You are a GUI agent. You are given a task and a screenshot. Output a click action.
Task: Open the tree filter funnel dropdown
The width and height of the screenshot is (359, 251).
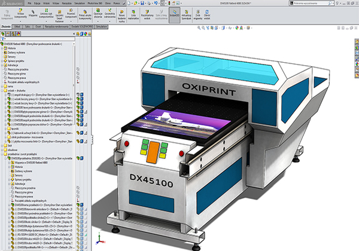click(3, 39)
